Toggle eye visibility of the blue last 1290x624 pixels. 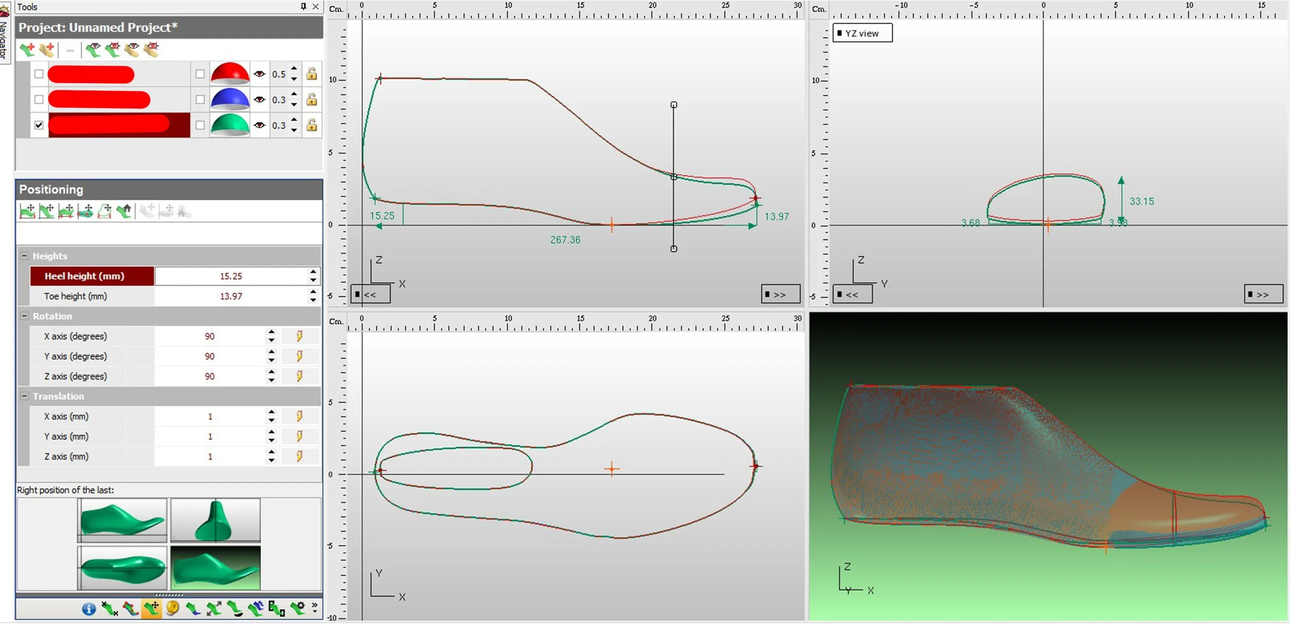pyautogui.click(x=260, y=99)
